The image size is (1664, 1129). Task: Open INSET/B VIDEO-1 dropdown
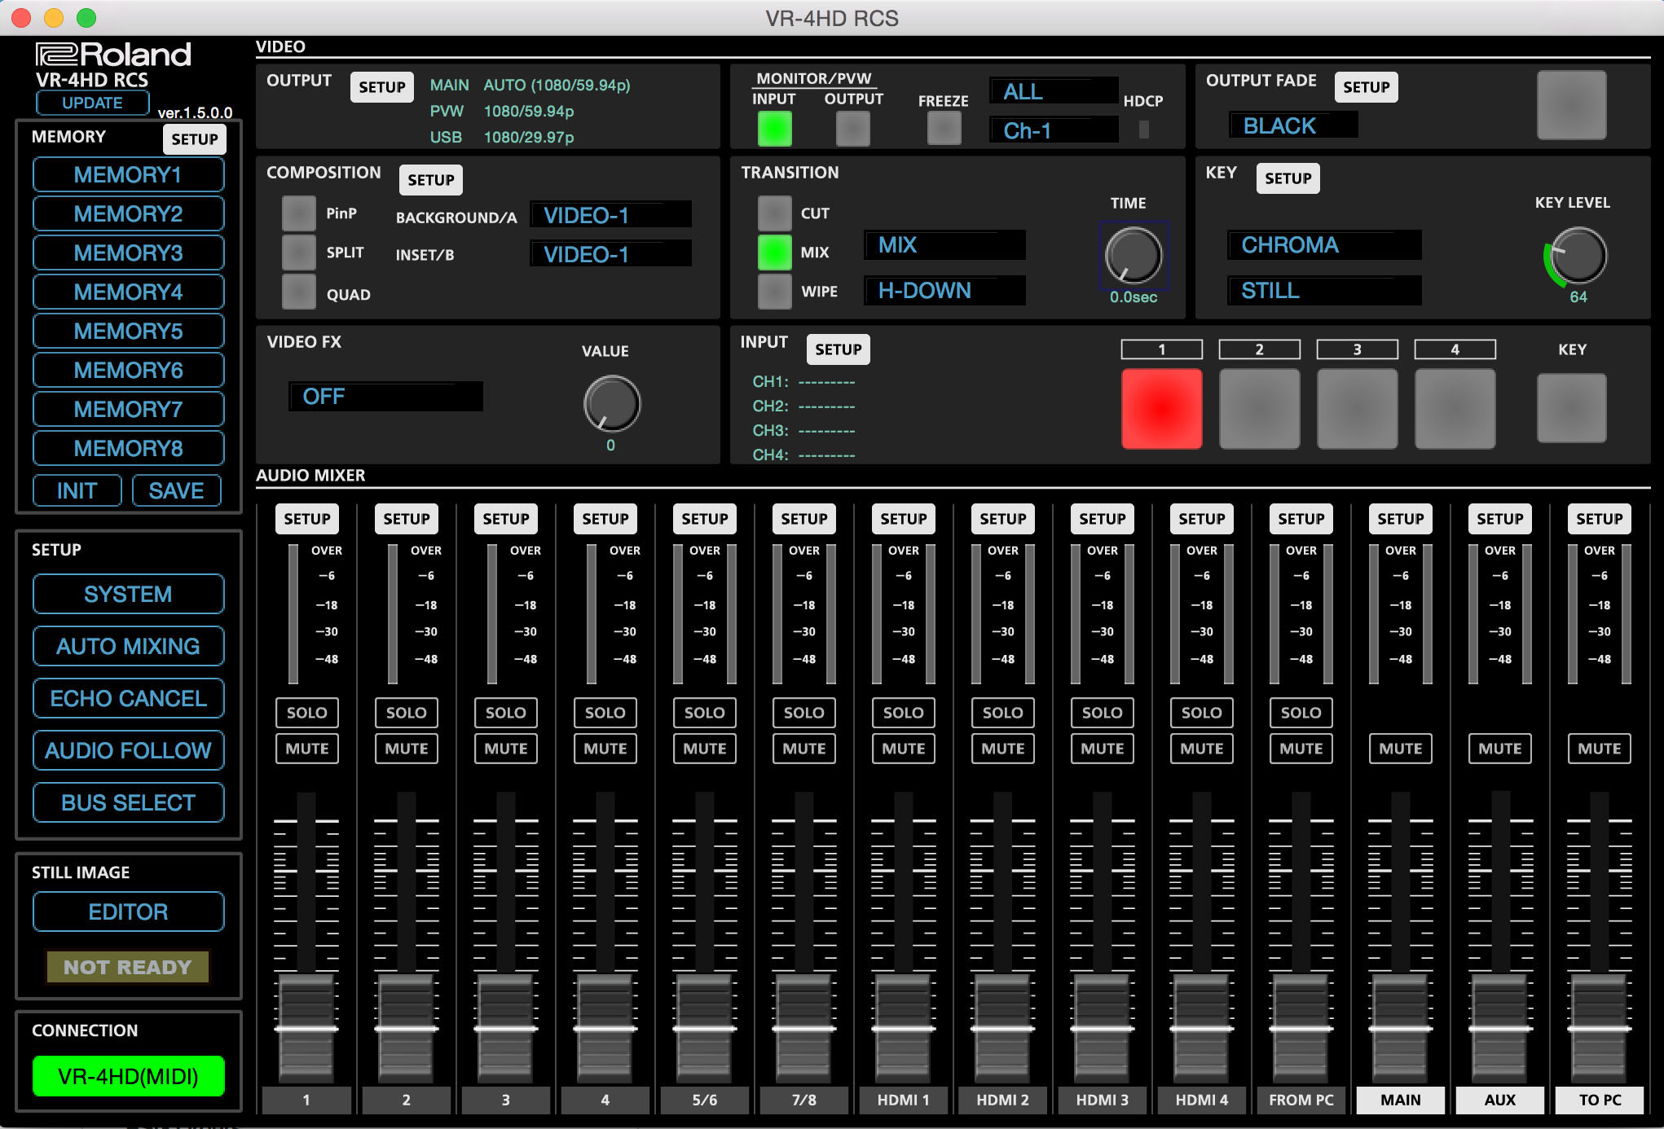(610, 254)
